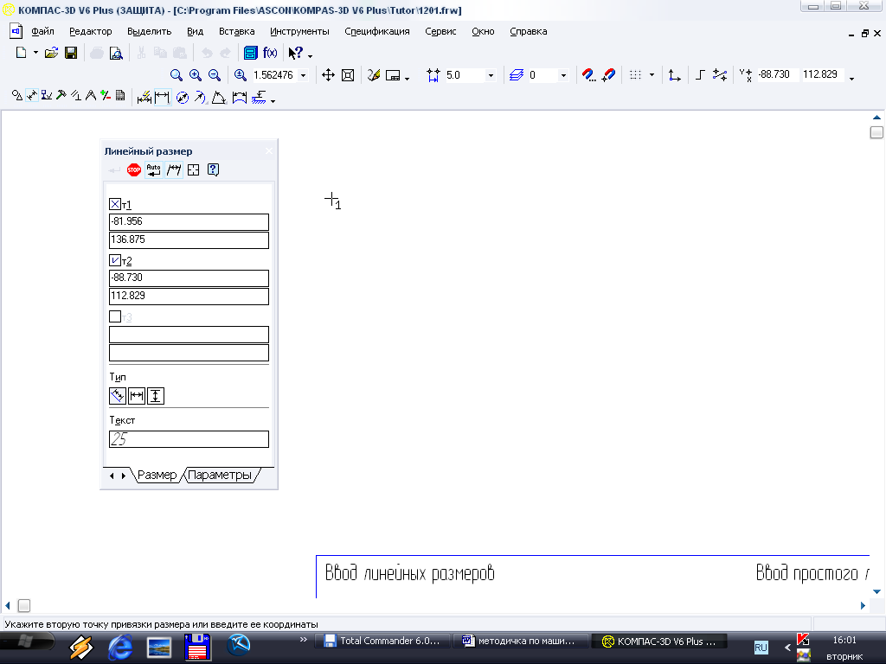Screen dimensions: 886x664
Task: Open a file with the folder icon
Action: [51, 53]
